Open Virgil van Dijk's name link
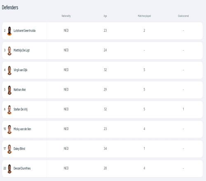206x181 pixels. [20, 70]
